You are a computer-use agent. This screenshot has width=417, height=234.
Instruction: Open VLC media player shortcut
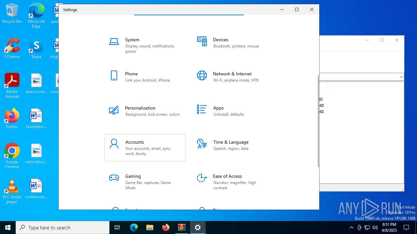click(12, 191)
